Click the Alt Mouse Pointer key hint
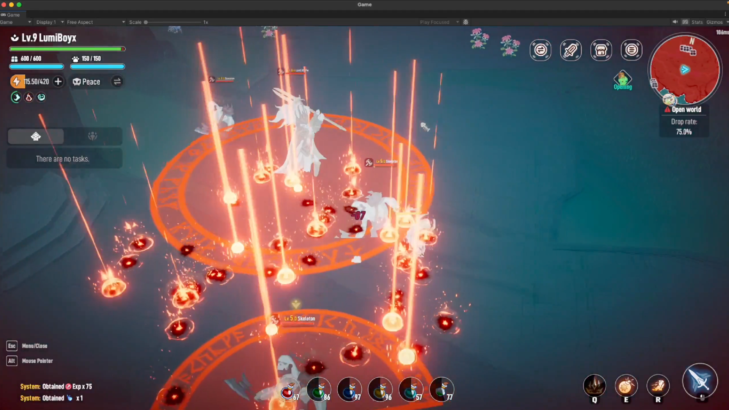Viewport: 729px width, 410px height. 30,361
